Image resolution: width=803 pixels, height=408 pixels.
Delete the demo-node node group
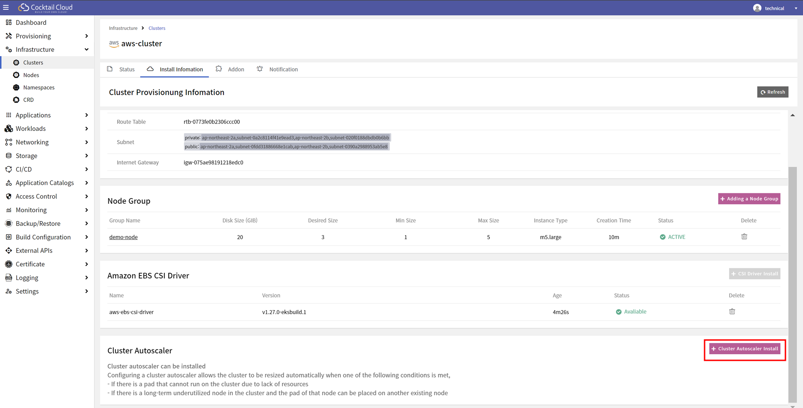pos(744,237)
